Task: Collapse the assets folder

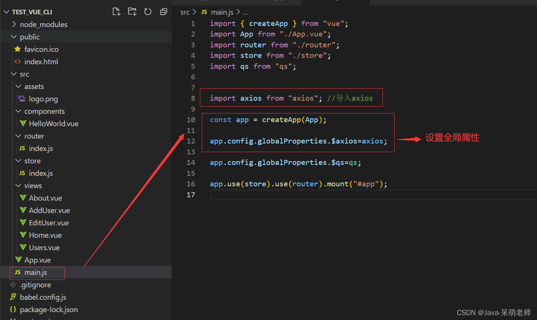Action: tap(18, 86)
